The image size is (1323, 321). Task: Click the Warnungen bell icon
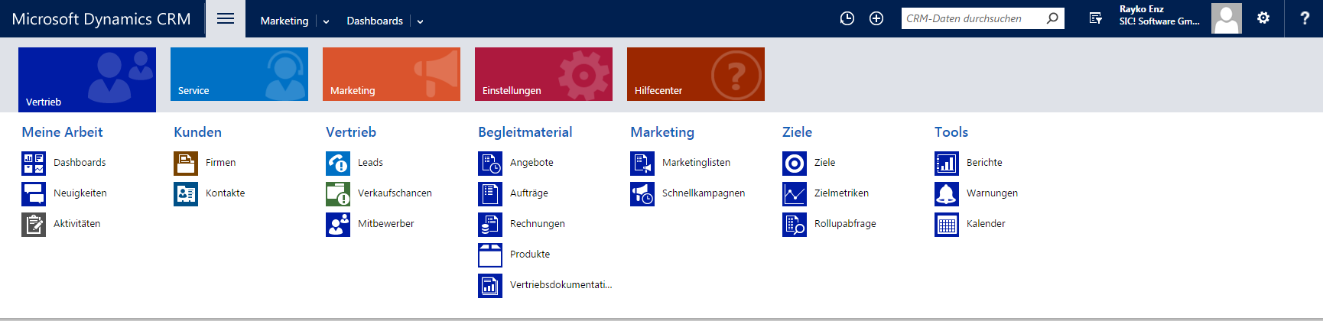947,193
